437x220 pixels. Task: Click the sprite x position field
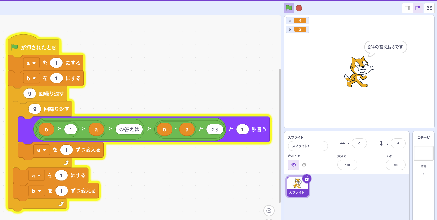click(x=359, y=143)
